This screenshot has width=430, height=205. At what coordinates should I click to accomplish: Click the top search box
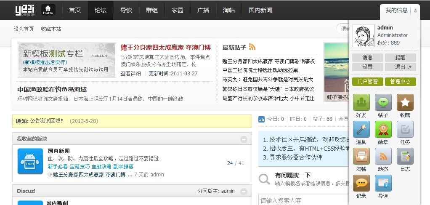click(343, 29)
